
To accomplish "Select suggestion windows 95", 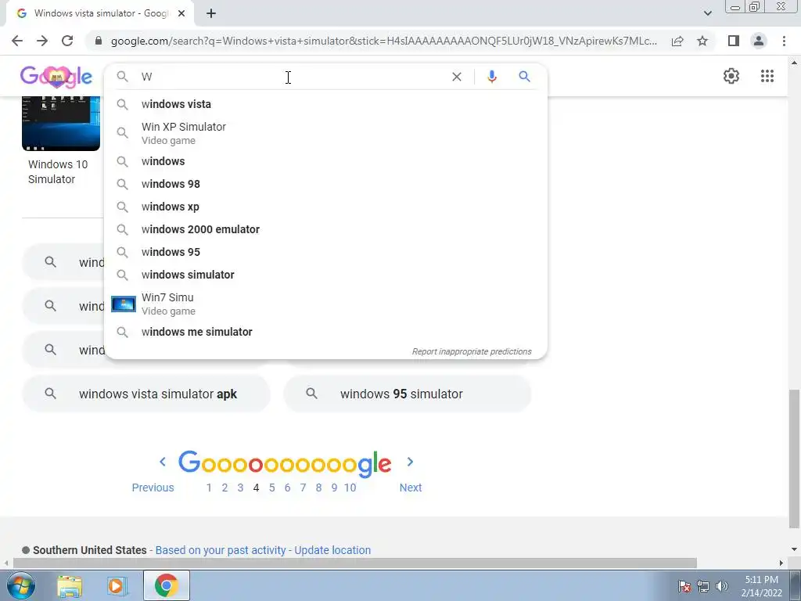I will click(325, 252).
